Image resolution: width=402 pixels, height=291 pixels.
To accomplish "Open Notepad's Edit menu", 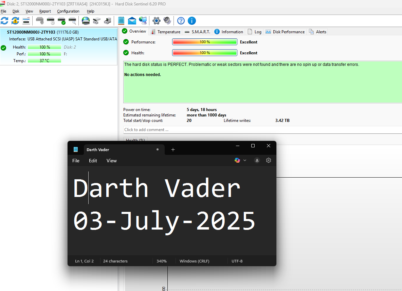I will click(93, 161).
